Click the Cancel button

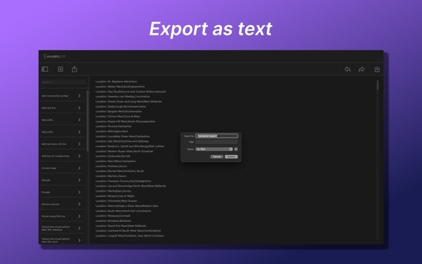coord(217,156)
